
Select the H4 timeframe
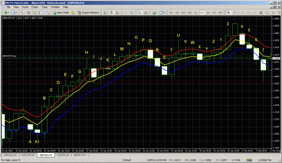(202, 13)
